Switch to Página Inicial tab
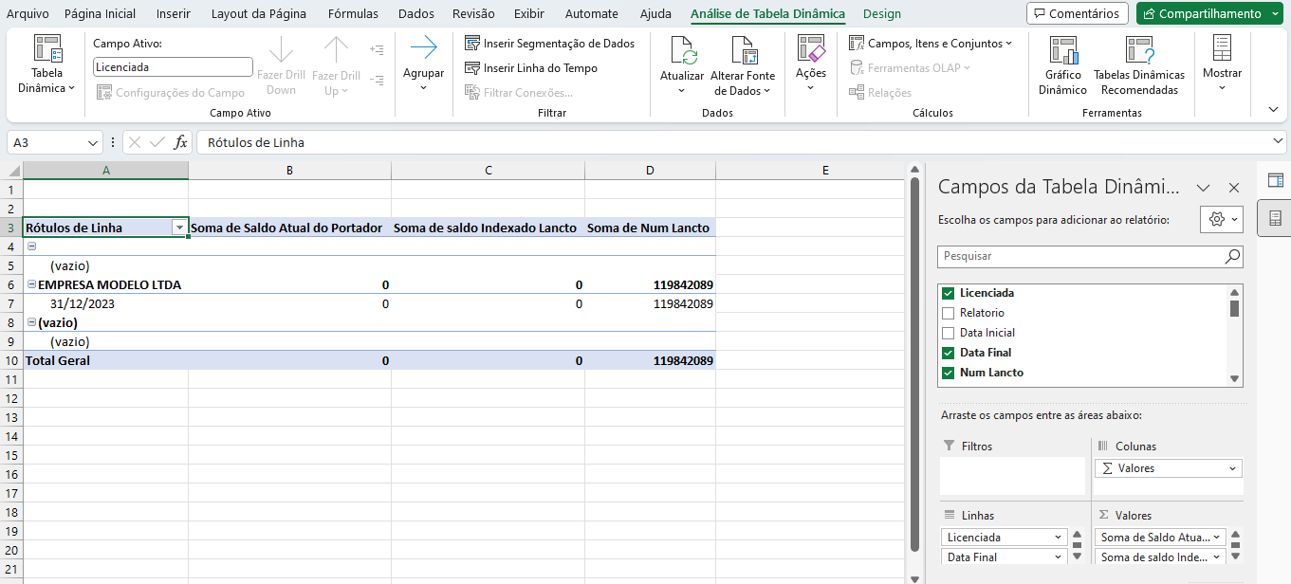Screen dimensions: 1291x584 100,13
